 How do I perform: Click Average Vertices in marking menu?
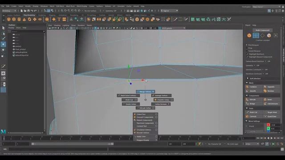click(x=161, y=96)
